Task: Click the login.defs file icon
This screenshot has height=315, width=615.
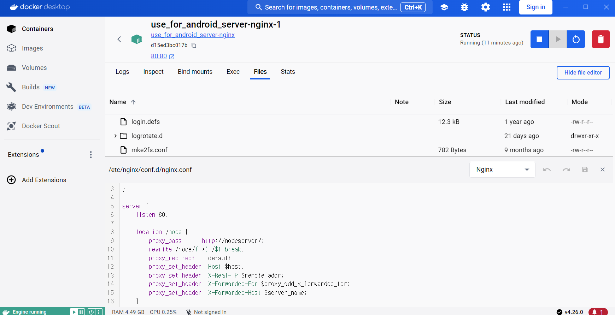Action: click(123, 122)
